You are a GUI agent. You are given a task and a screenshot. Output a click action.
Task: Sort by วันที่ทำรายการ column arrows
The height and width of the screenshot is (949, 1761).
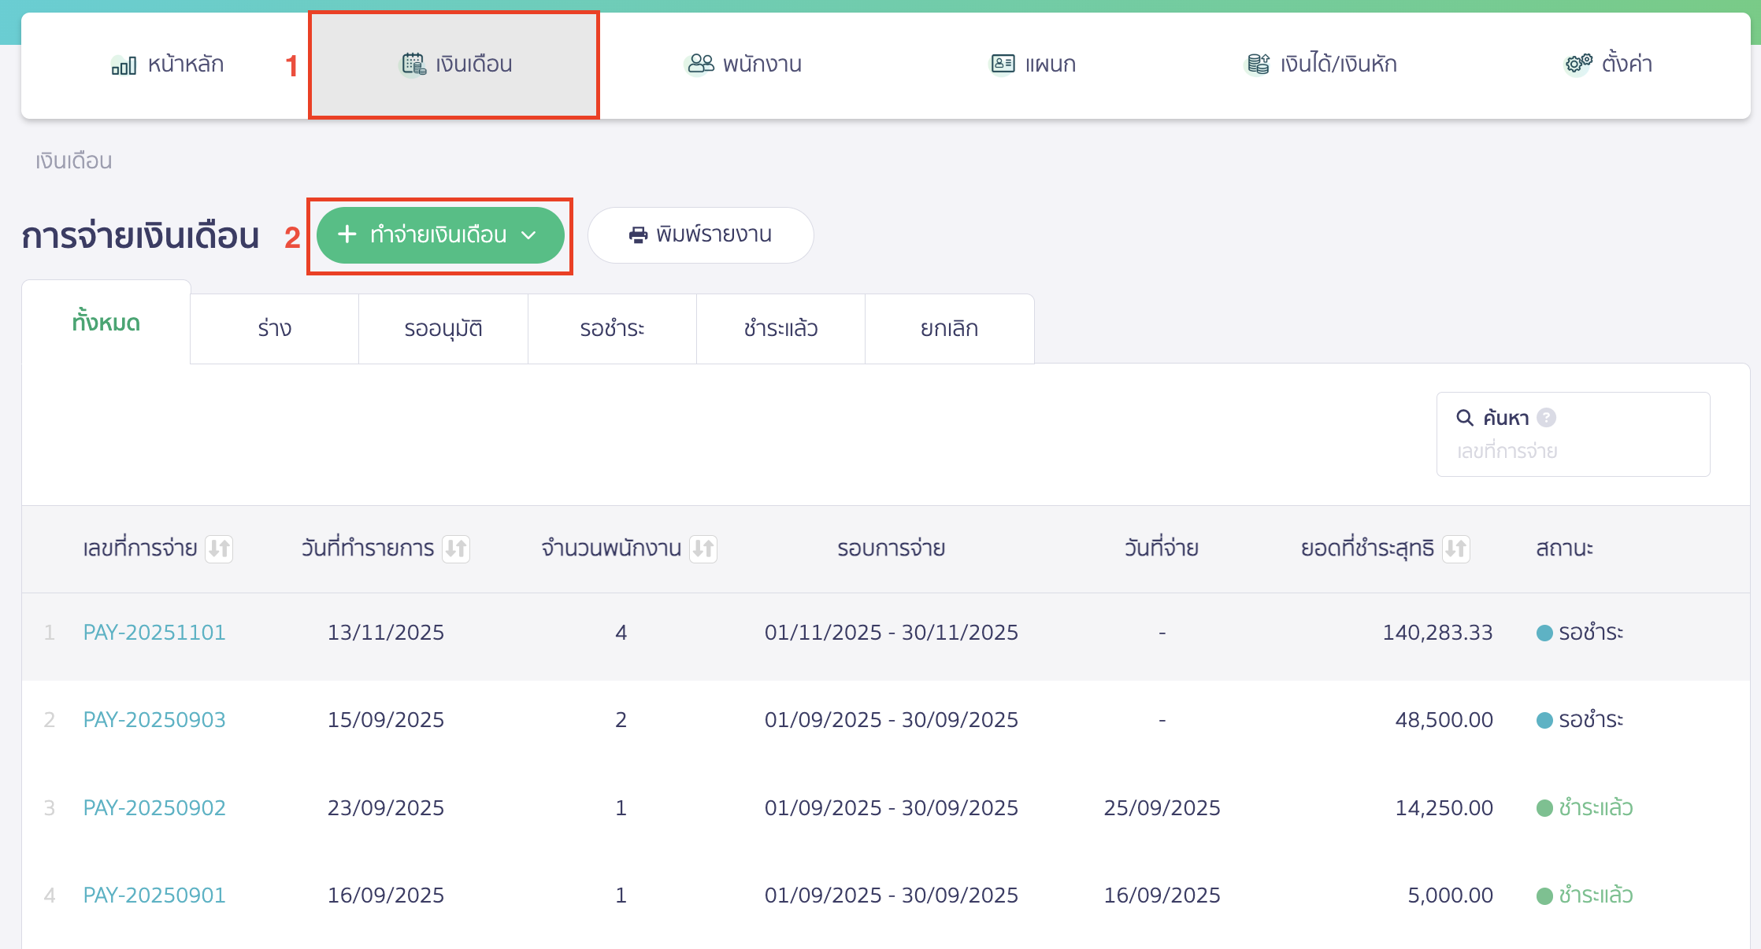tap(456, 548)
